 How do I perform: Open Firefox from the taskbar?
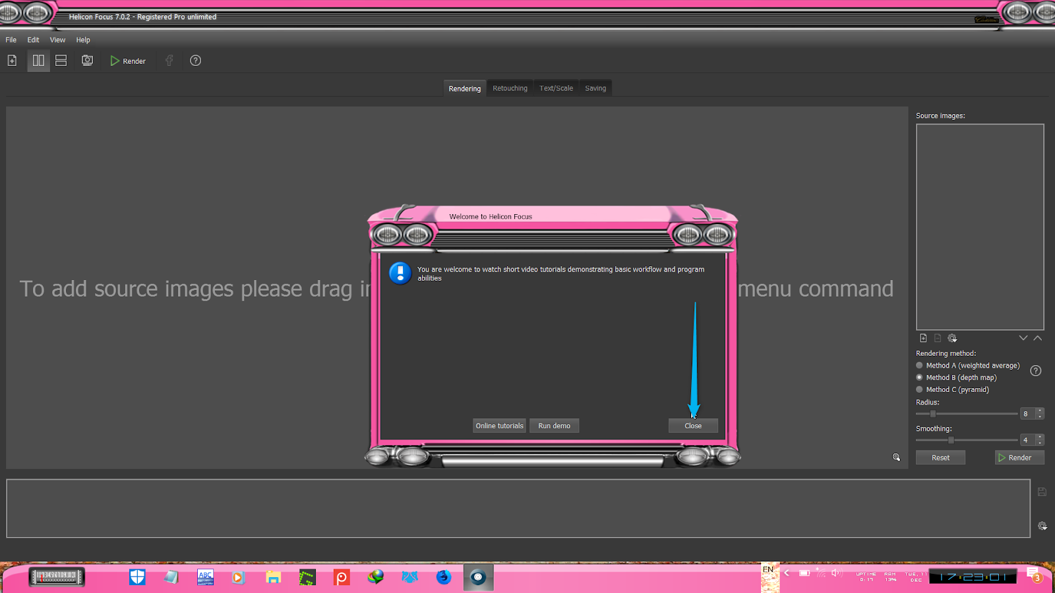444,577
